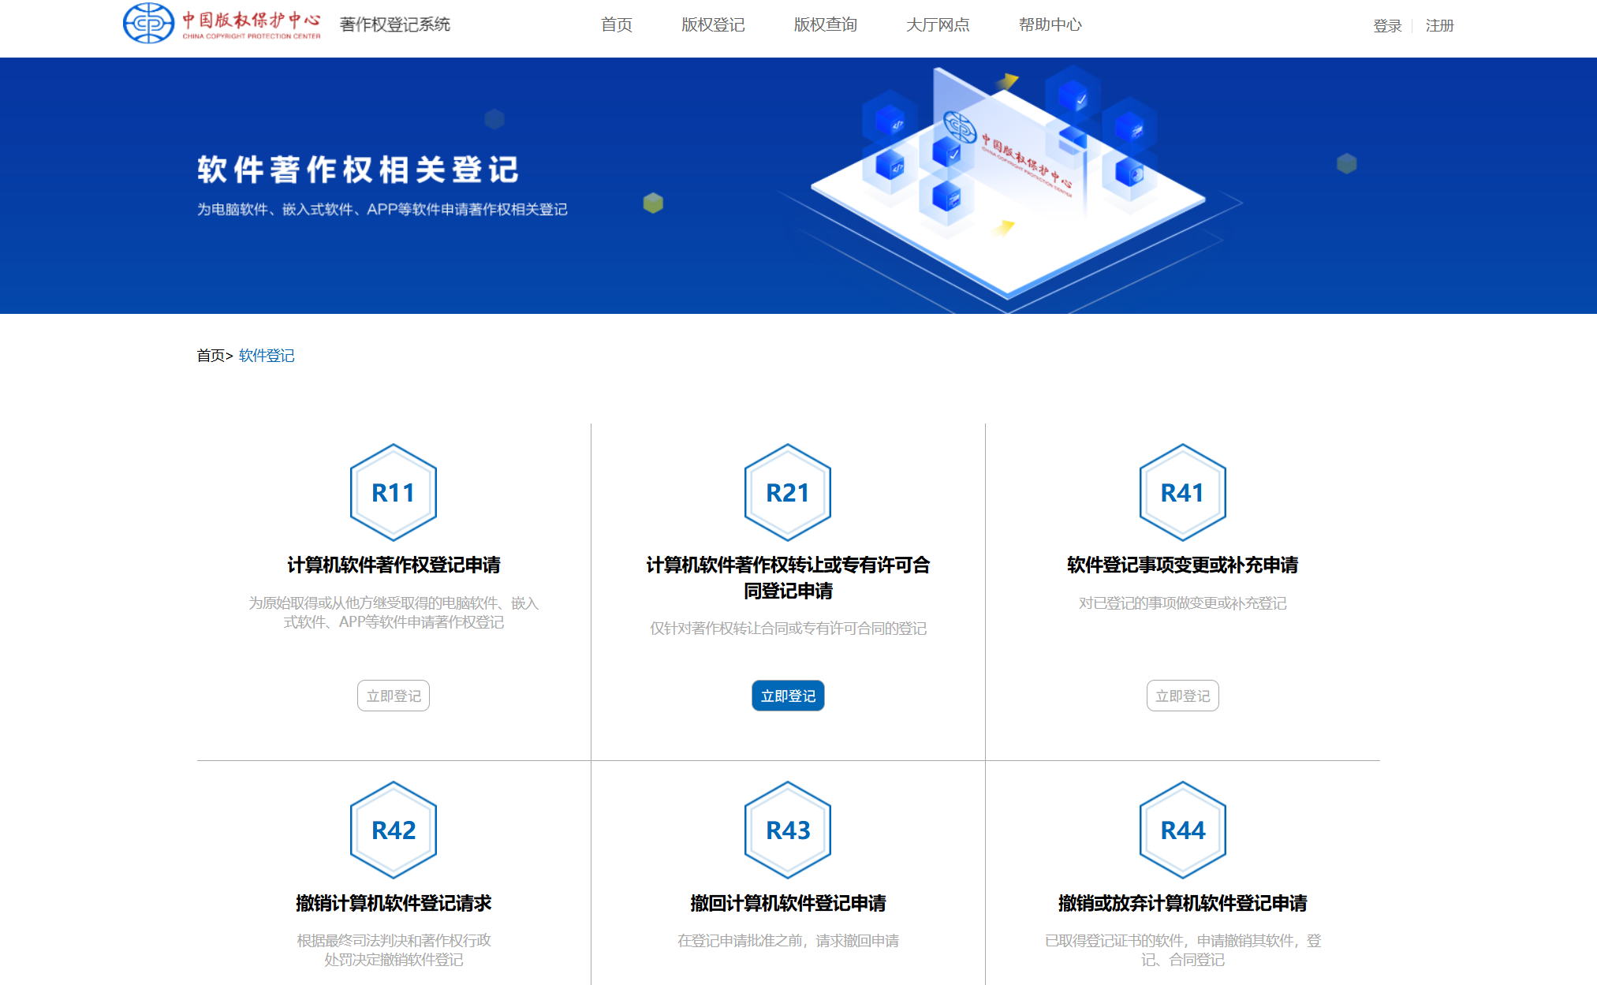
Task: Click the 登录 login link
Action: coord(1386,26)
